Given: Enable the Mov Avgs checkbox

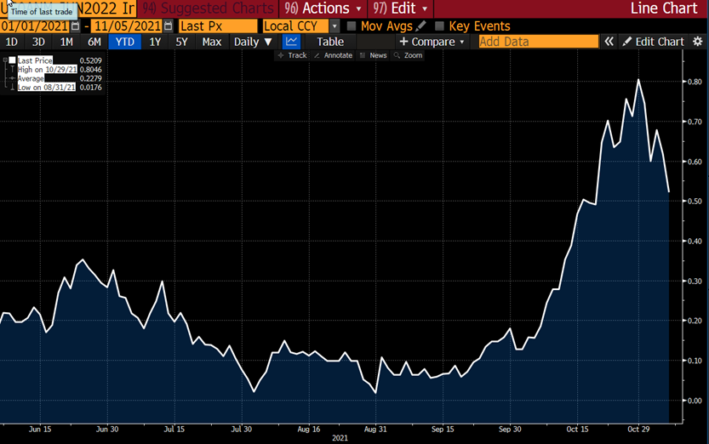Looking at the screenshot, I should tap(352, 26).
